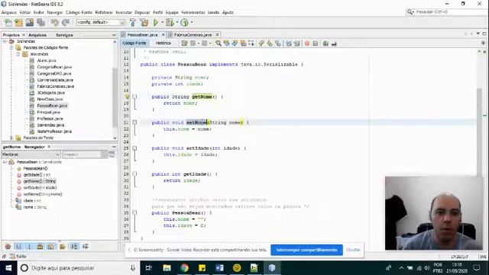Click the Last Edit icon in editor toolbar
Viewport: 489px width, 275px height.
185,44
